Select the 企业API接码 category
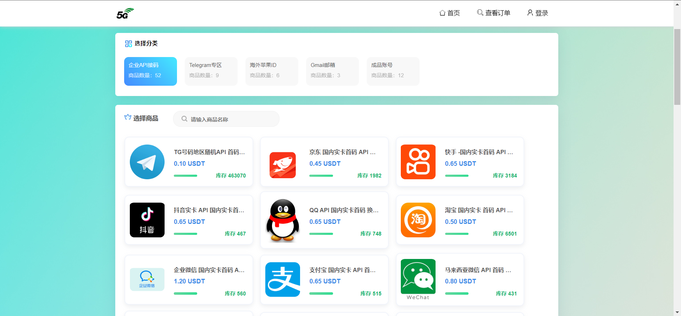The height and width of the screenshot is (316, 681). click(x=150, y=71)
